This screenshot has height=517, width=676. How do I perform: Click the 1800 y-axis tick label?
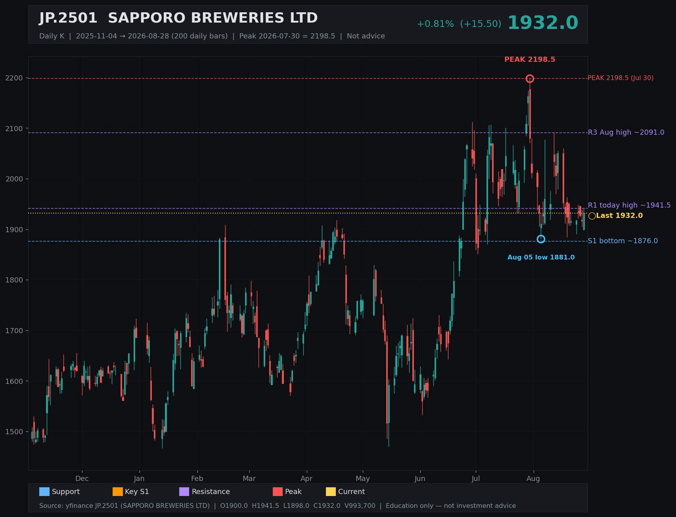(14, 280)
